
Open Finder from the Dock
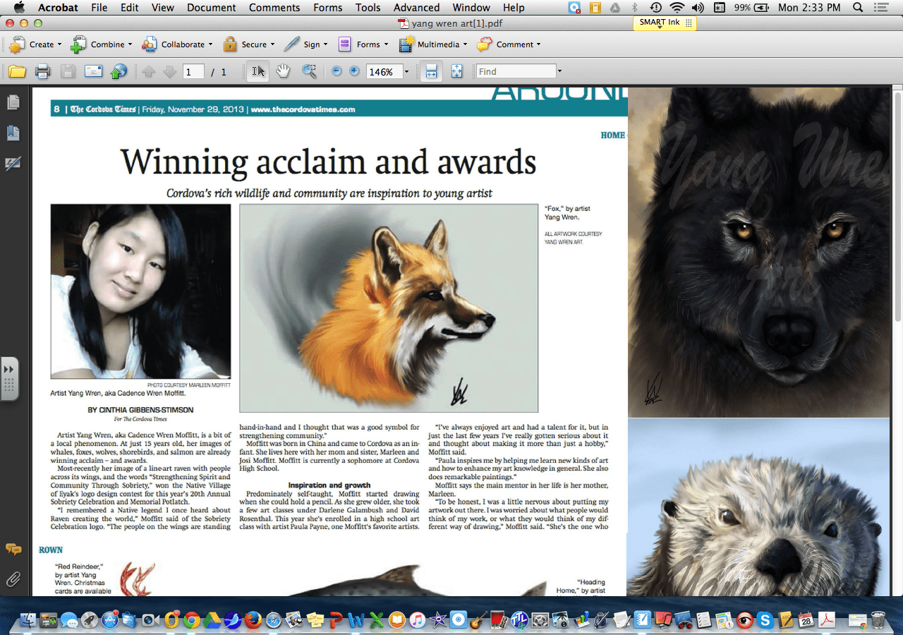pyautogui.click(x=28, y=620)
